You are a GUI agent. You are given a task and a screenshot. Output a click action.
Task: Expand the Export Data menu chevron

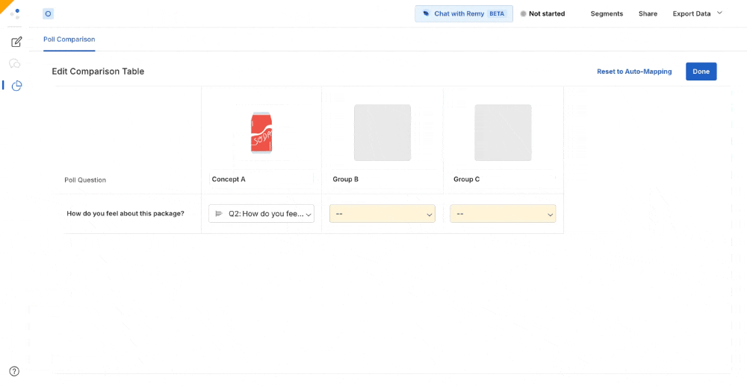coord(720,13)
